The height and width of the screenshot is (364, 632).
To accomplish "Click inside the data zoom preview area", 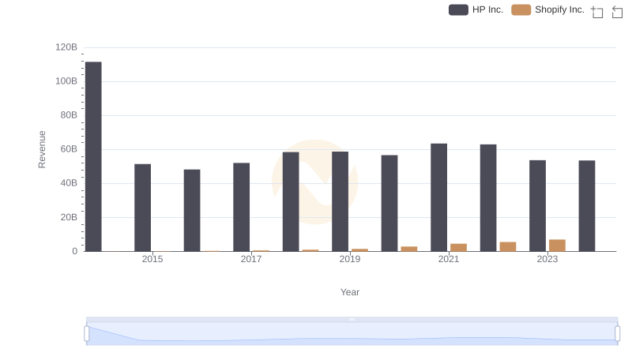I will click(x=352, y=334).
